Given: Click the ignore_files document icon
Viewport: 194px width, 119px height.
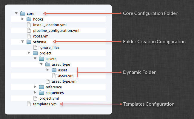Looking at the screenshot, I should [x=35, y=47].
